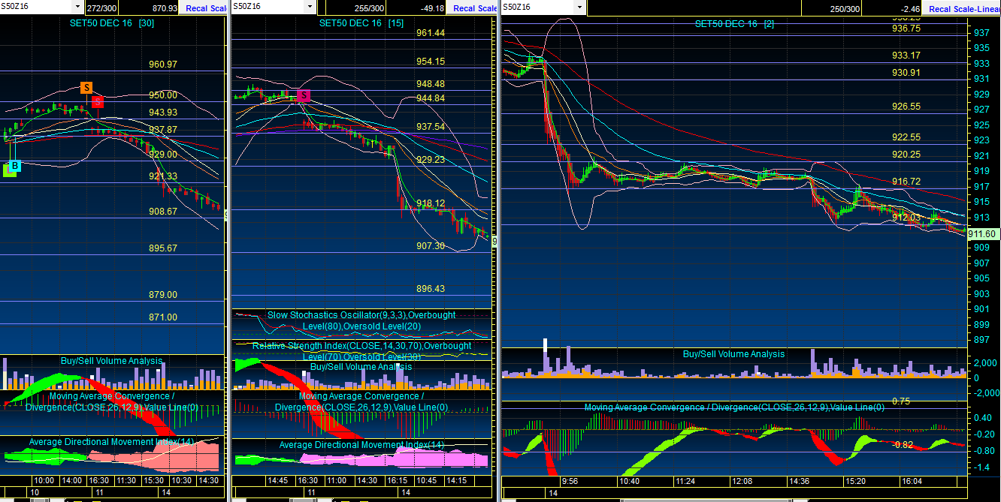
Task: Click the MACD indicator title on the 30-minute chart
Action: [x=111, y=401]
